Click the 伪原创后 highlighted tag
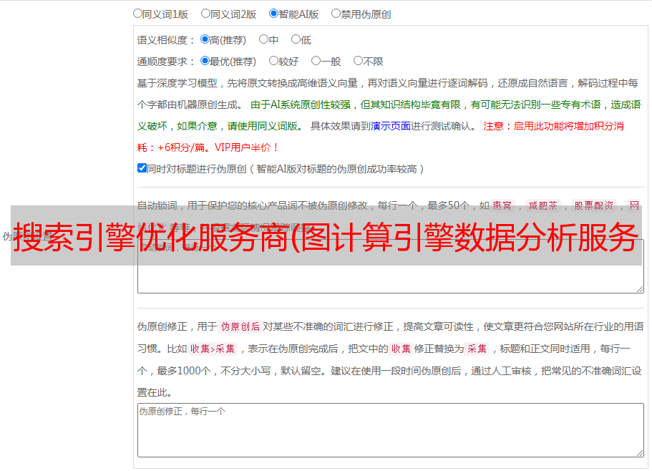Screen dimensions: 652x471 pos(240,326)
